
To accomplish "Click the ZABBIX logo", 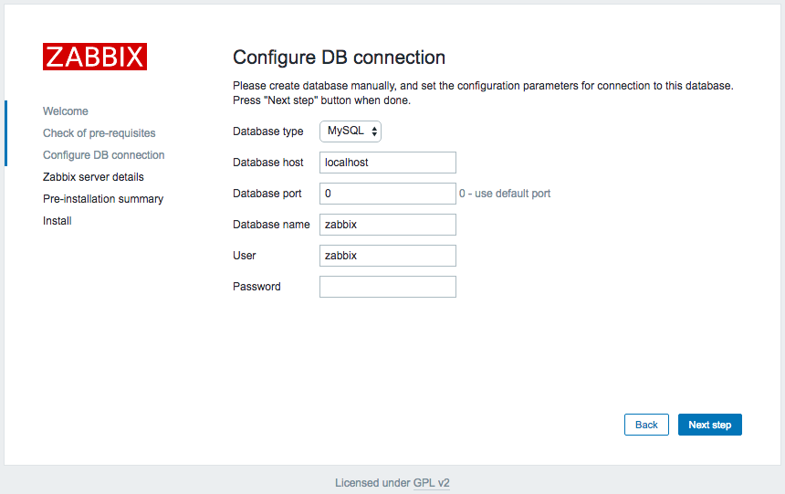I will click(x=95, y=57).
